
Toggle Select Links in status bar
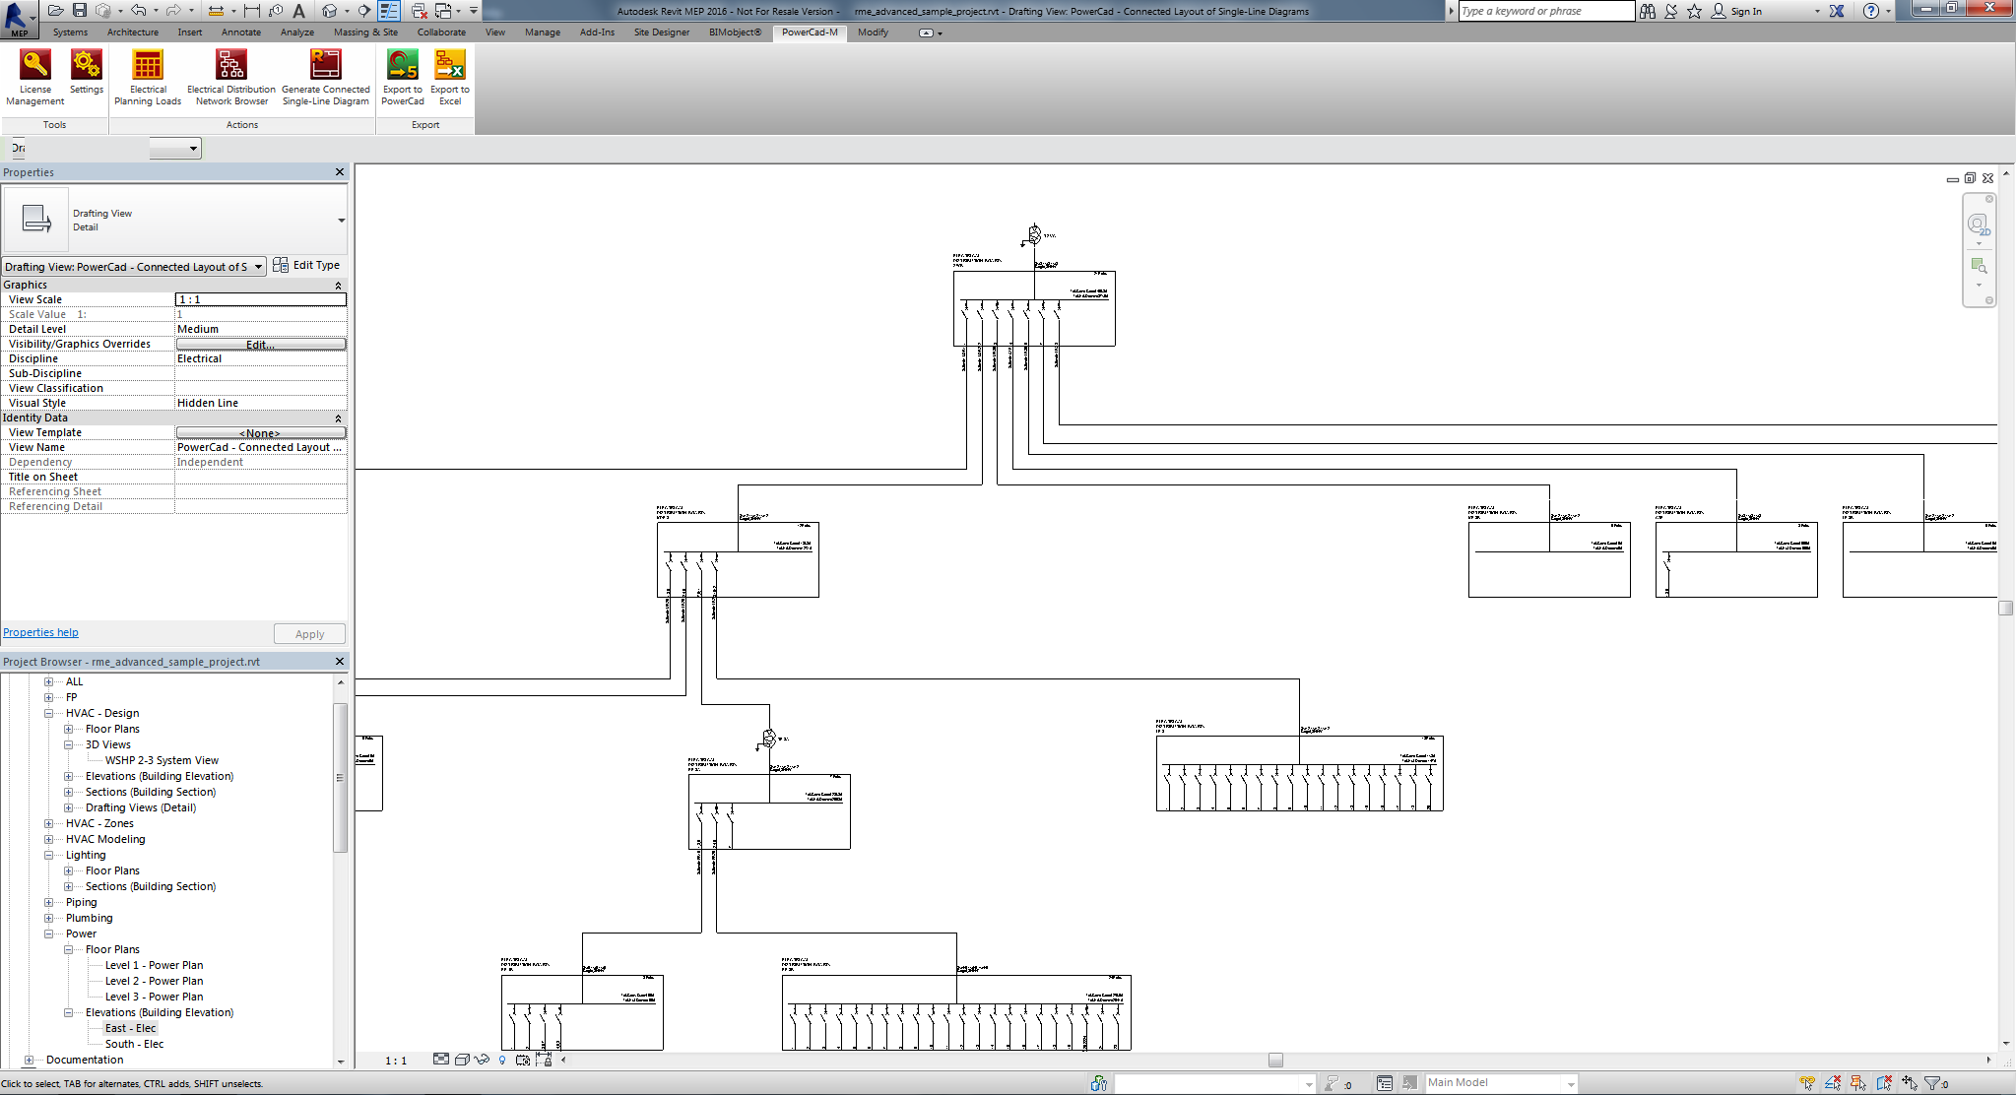(1807, 1083)
